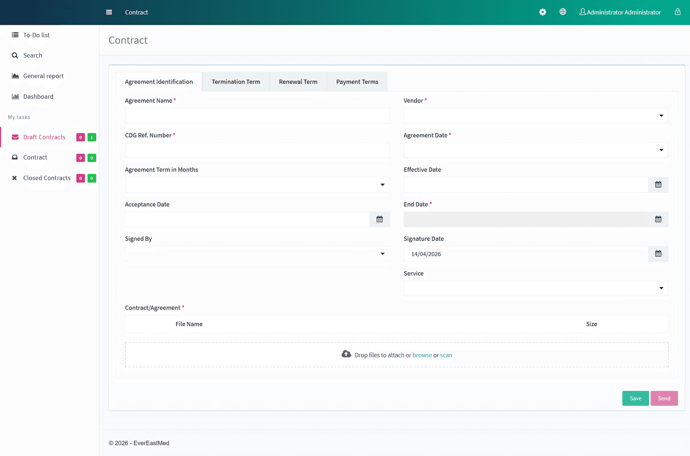The height and width of the screenshot is (456, 690).
Task: Open settings gear icon
Action: tap(543, 12)
